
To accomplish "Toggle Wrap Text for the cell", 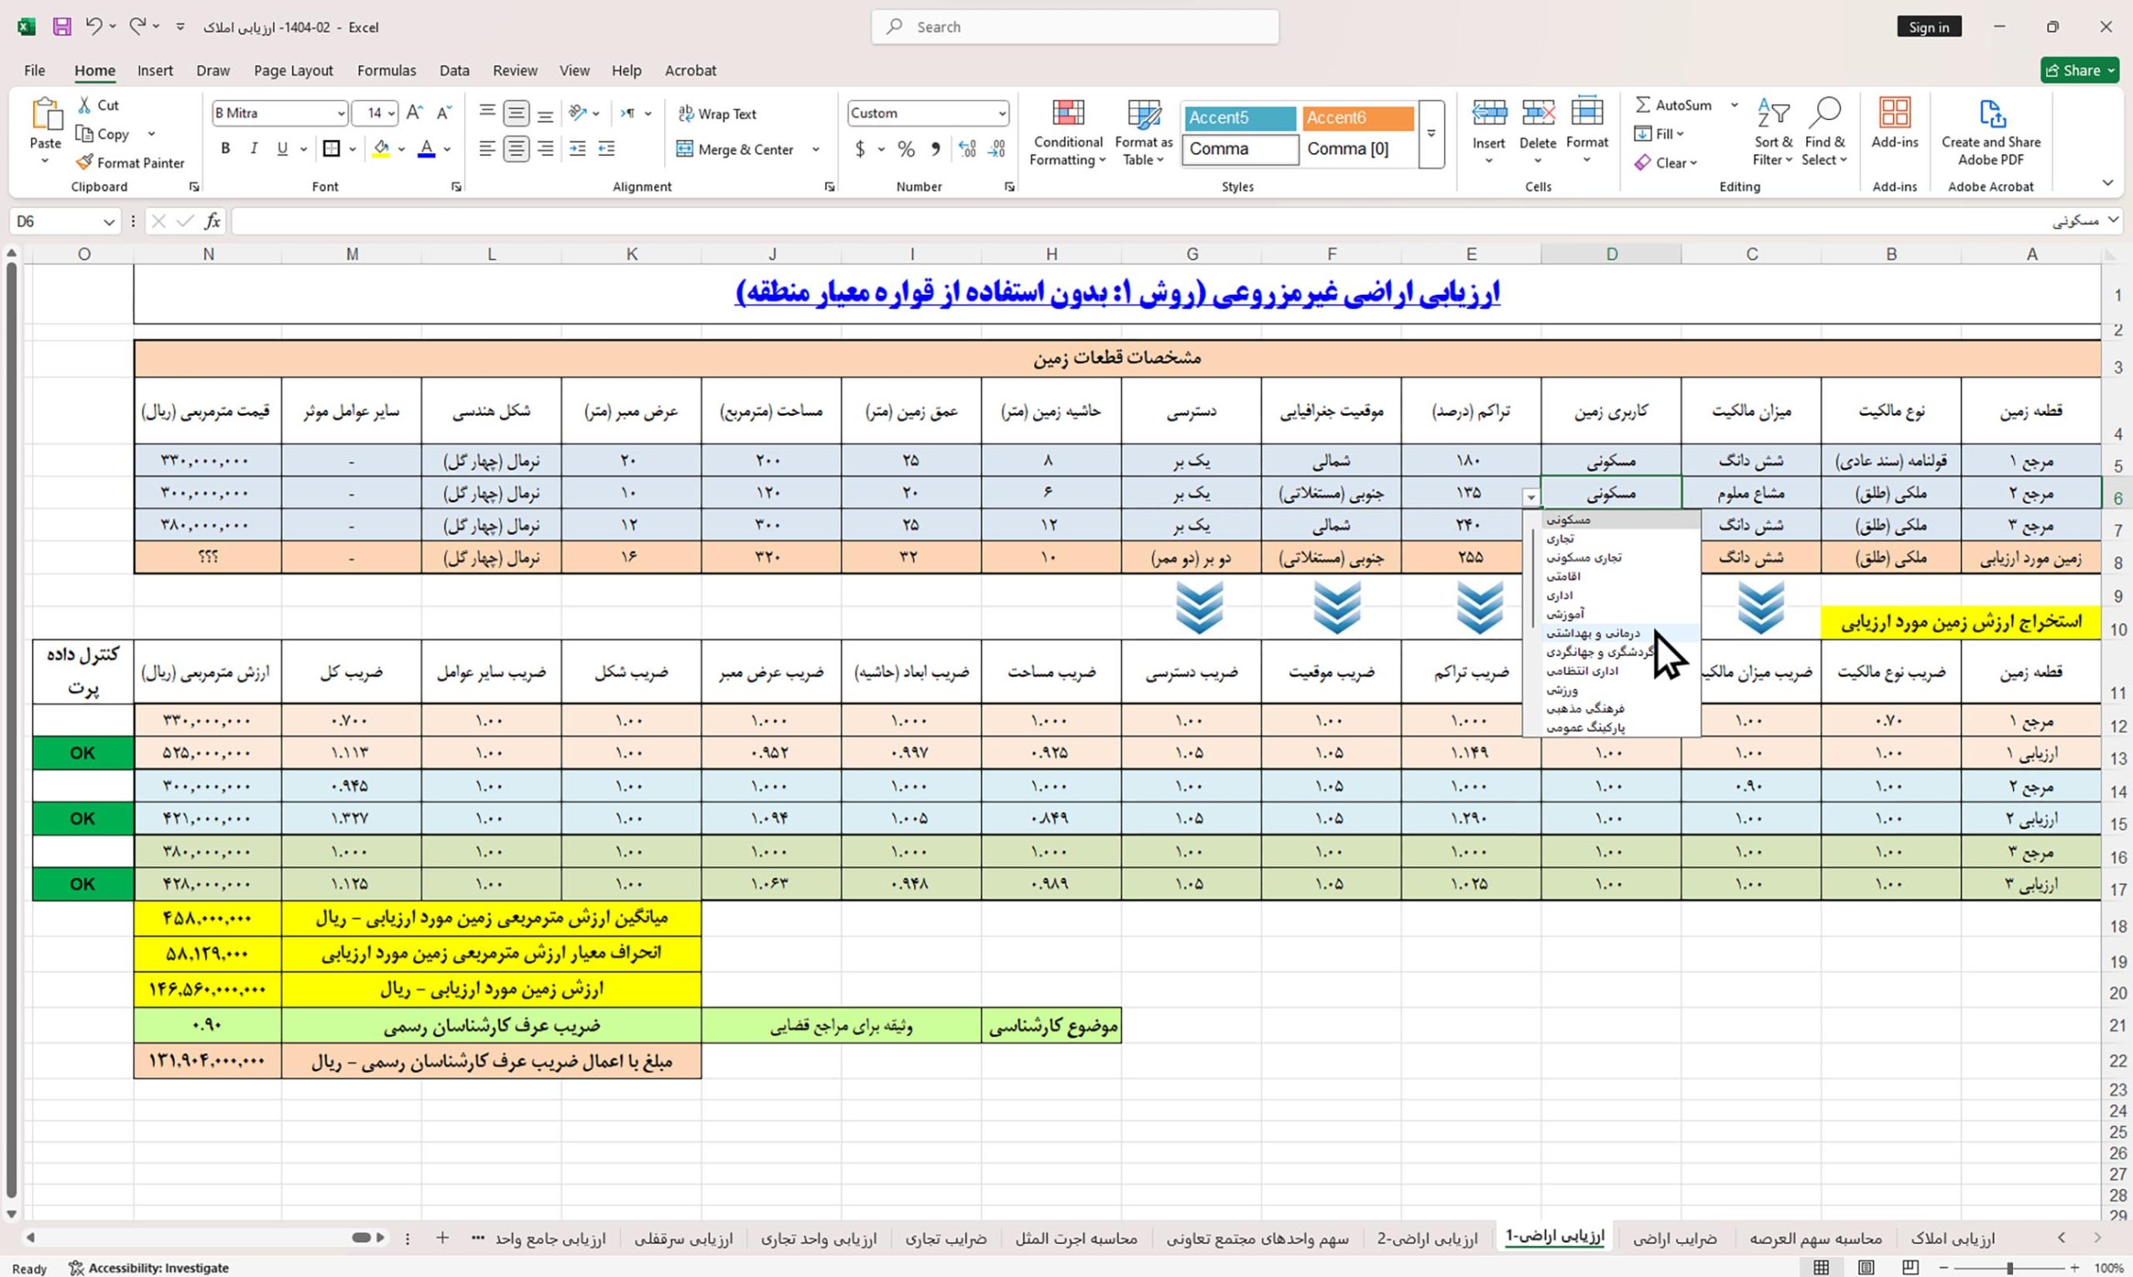I will (x=717, y=113).
